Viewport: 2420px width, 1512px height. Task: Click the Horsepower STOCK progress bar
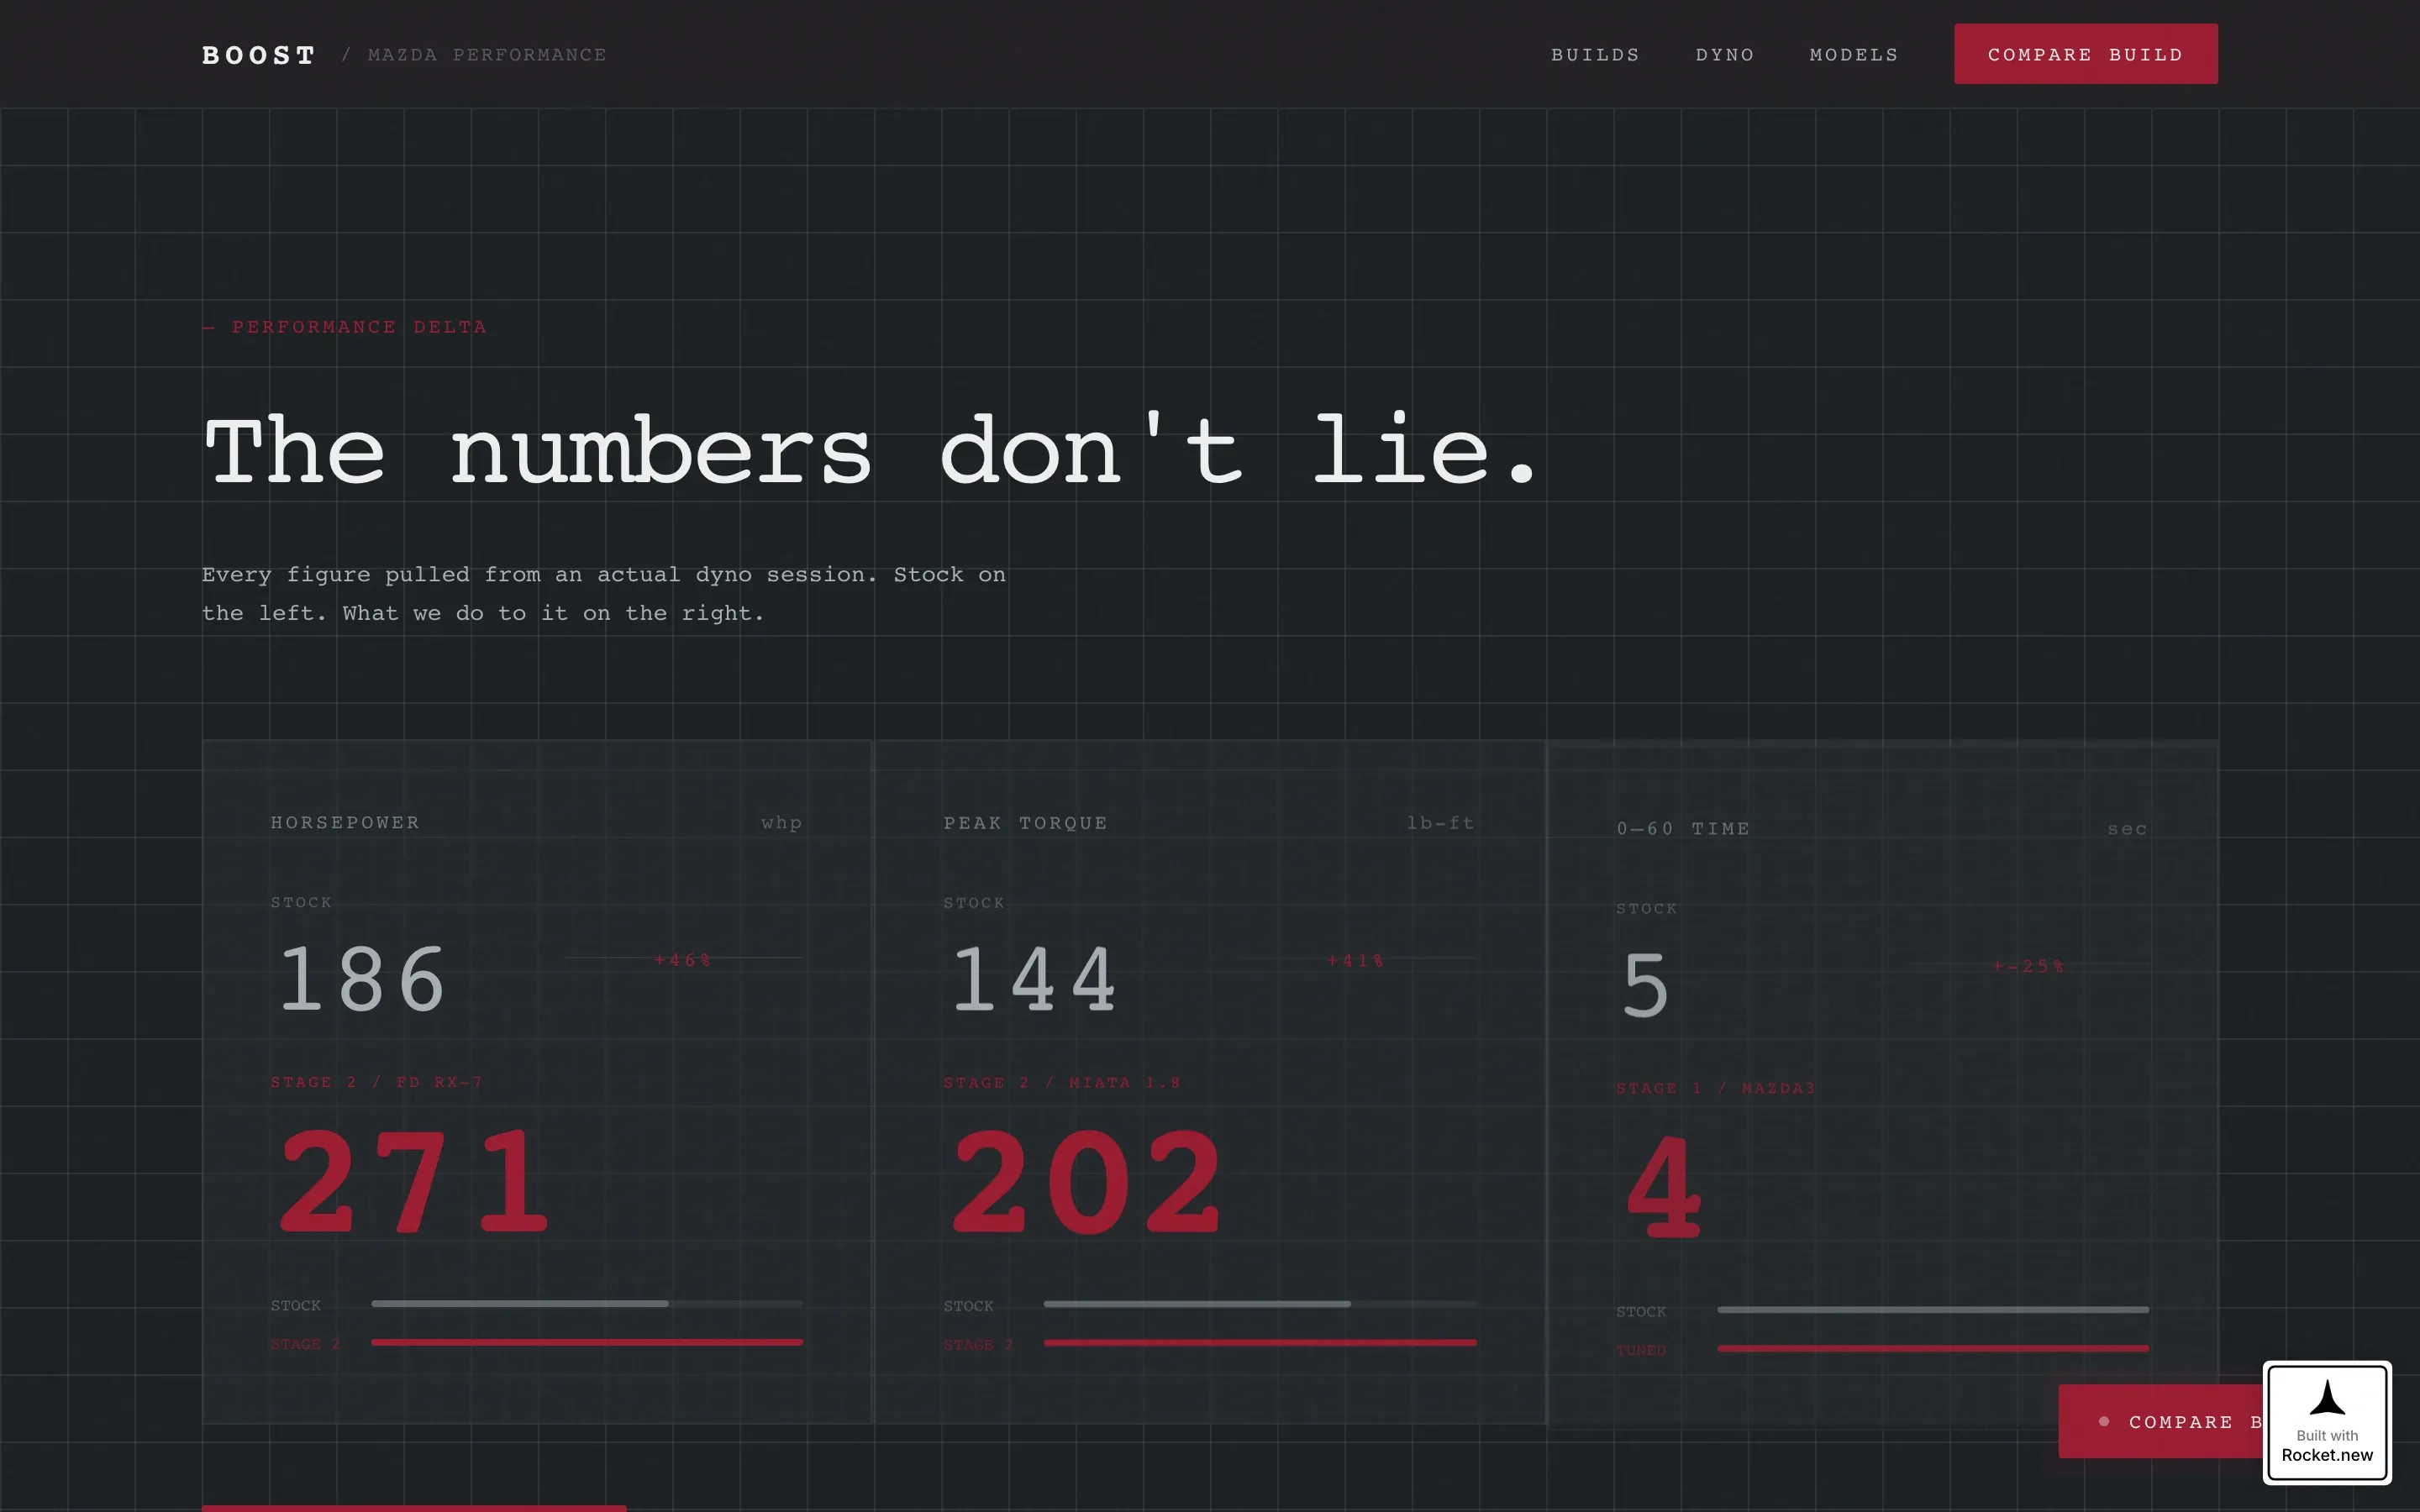[587, 1304]
